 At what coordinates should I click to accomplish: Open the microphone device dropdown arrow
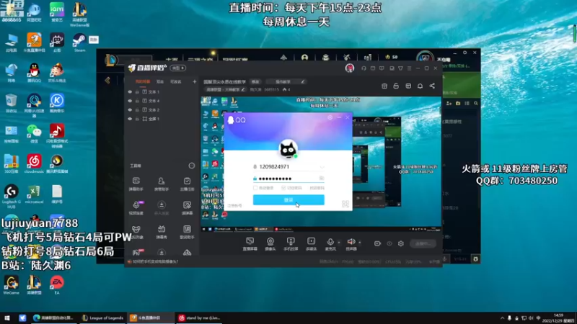pyautogui.click(x=338, y=243)
